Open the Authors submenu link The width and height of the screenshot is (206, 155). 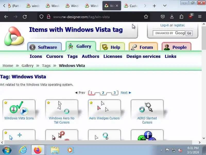pos(91,56)
